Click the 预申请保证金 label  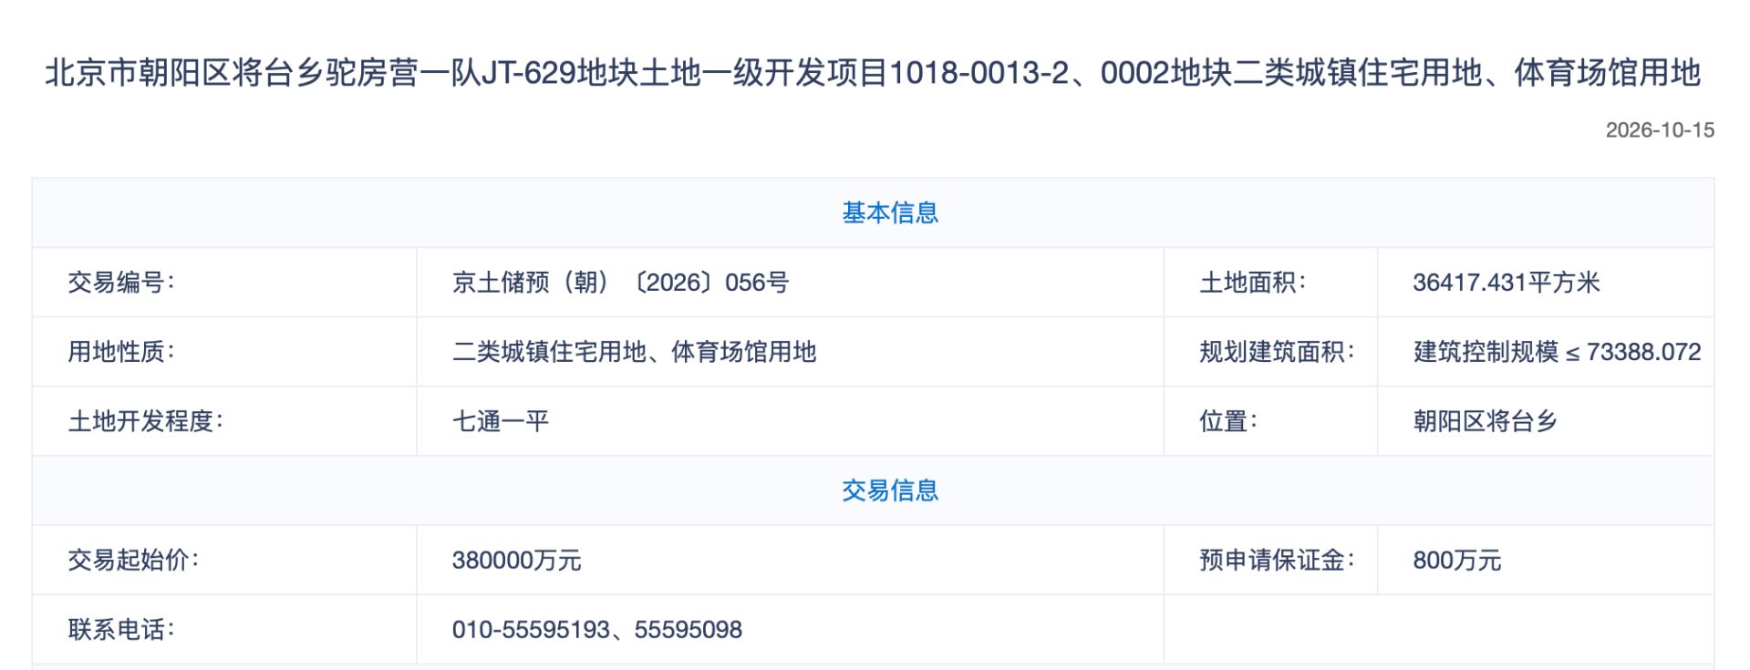click(1277, 561)
